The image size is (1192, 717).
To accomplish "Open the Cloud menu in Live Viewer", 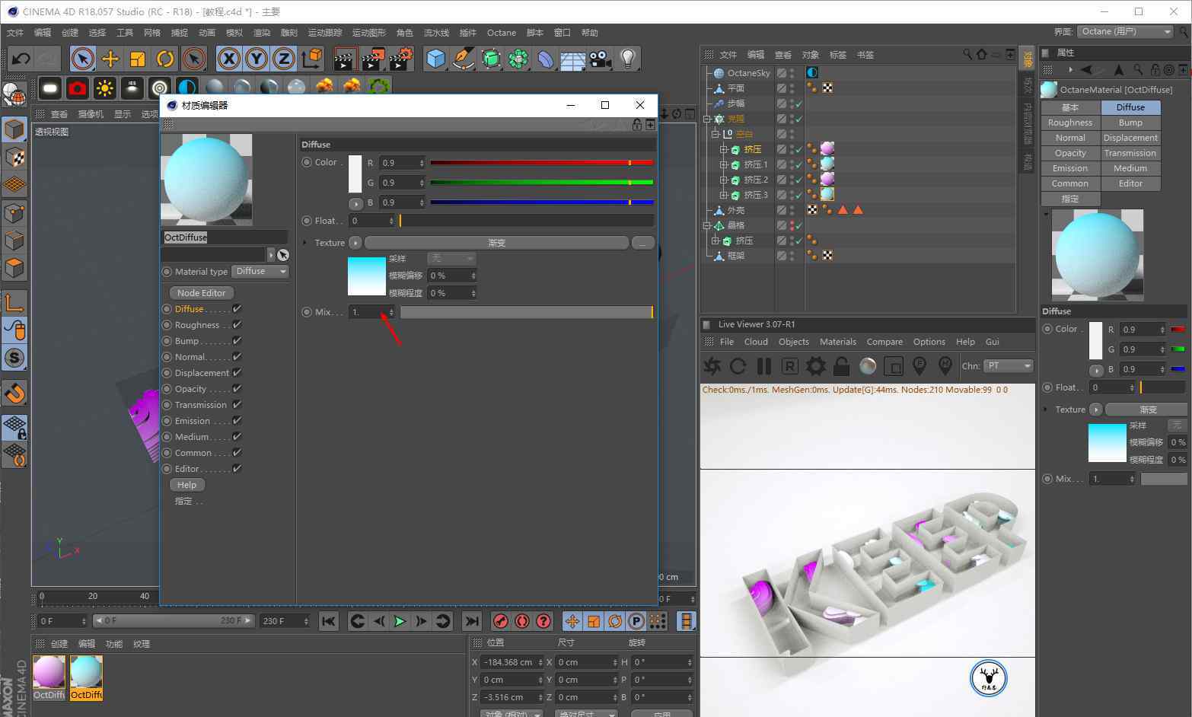I will [x=756, y=342].
